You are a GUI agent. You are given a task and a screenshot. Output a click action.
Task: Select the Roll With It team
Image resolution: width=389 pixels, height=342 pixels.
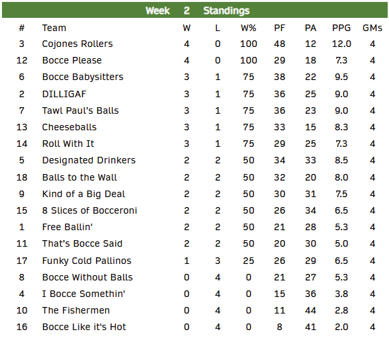coord(68,144)
